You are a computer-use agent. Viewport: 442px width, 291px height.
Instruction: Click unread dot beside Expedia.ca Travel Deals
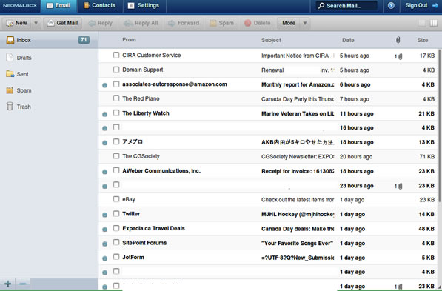[x=104, y=230]
